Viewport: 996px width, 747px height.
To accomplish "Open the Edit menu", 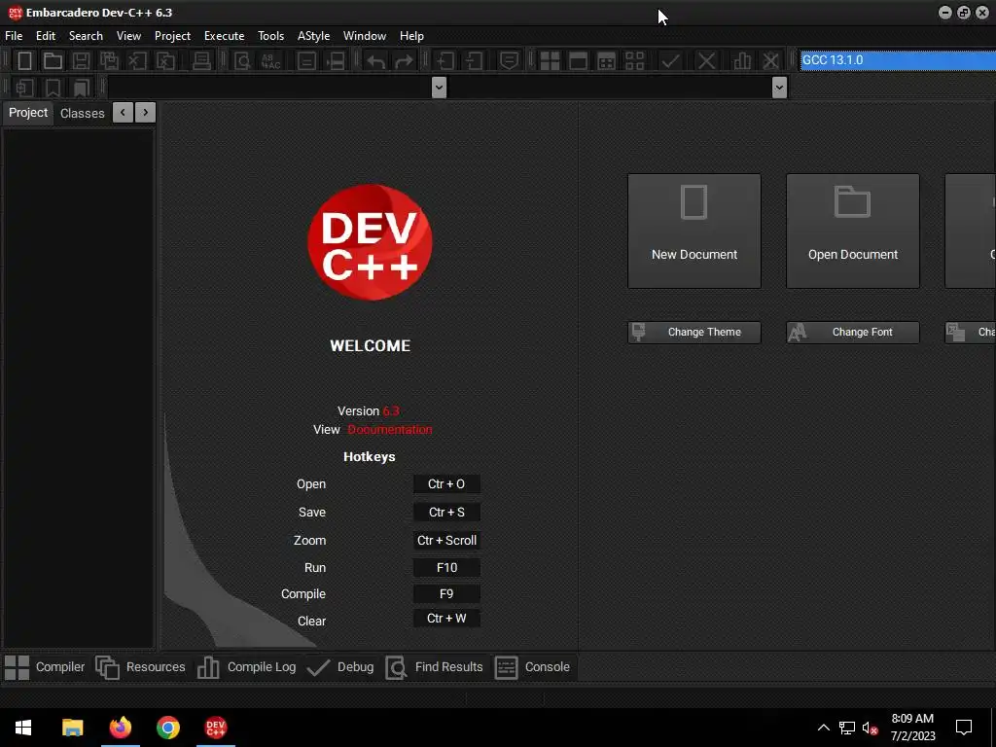I will click(46, 36).
